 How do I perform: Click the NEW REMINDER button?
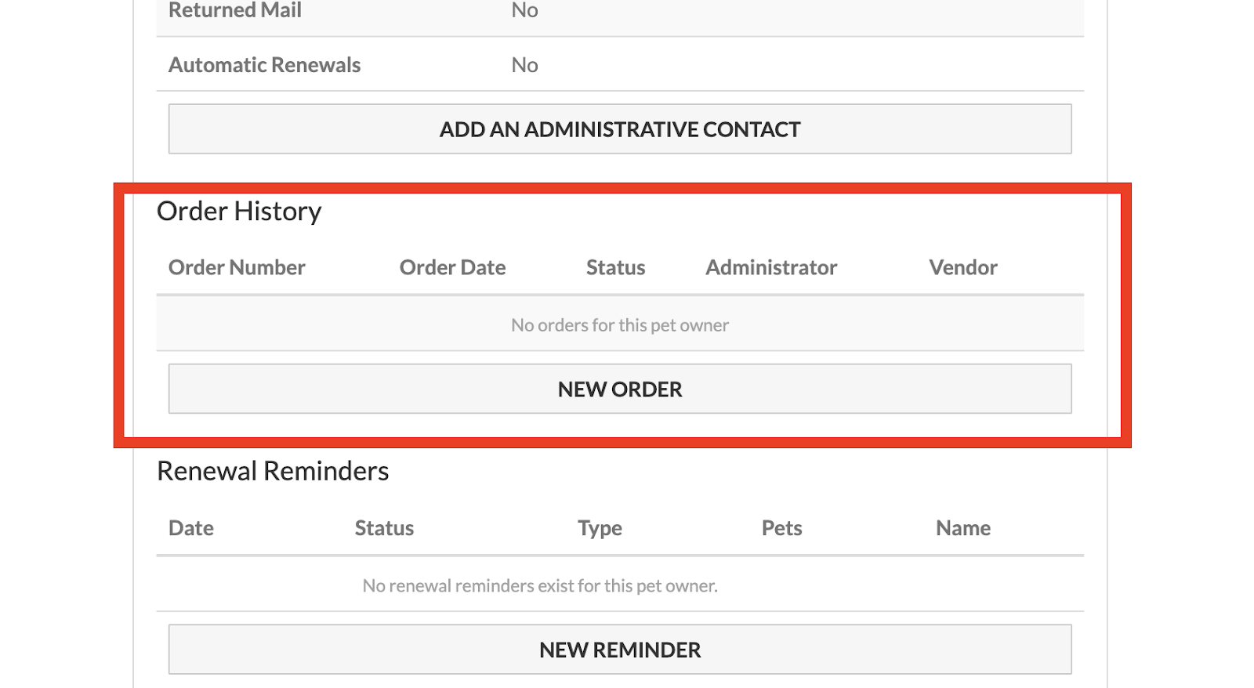click(619, 649)
